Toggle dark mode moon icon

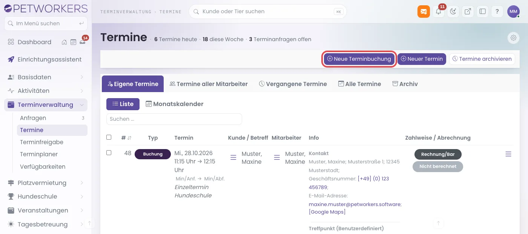(453, 11)
